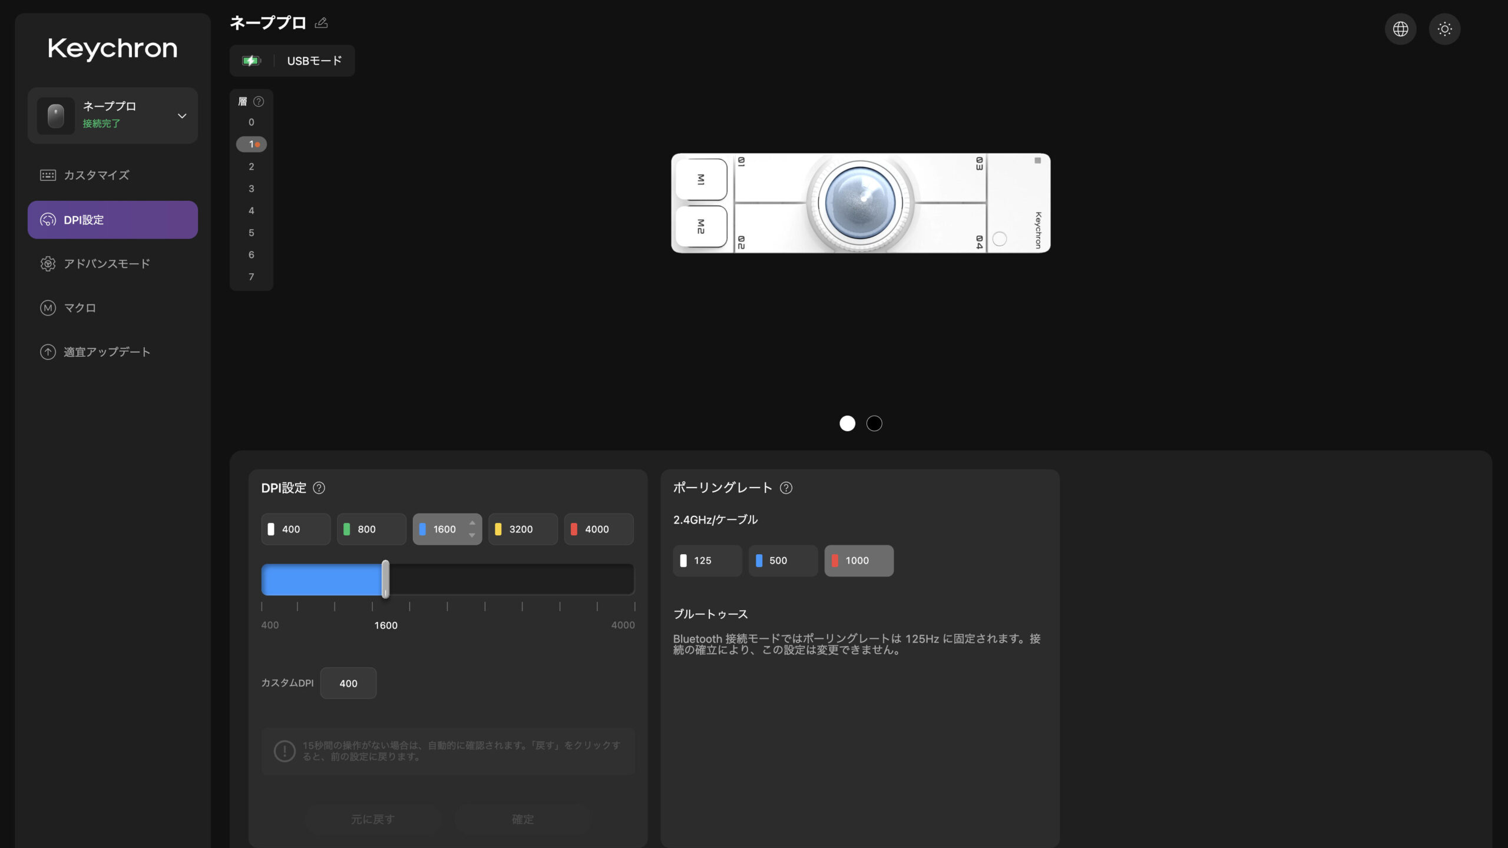The height and width of the screenshot is (848, 1508).
Task: Click the カスタムDPI input field
Action: point(348,683)
